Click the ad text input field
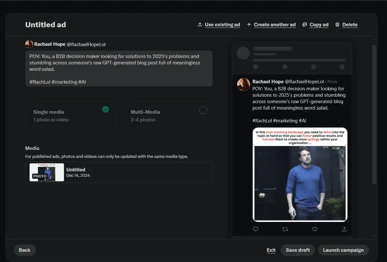This screenshot has height=262, width=387. pyautogui.click(x=119, y=68)
